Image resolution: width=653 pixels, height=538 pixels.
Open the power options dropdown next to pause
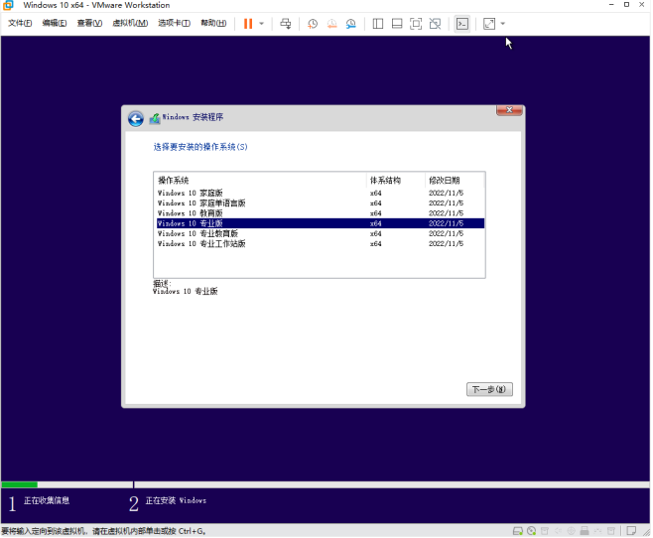pyautogui.click(x=262, y=24)
